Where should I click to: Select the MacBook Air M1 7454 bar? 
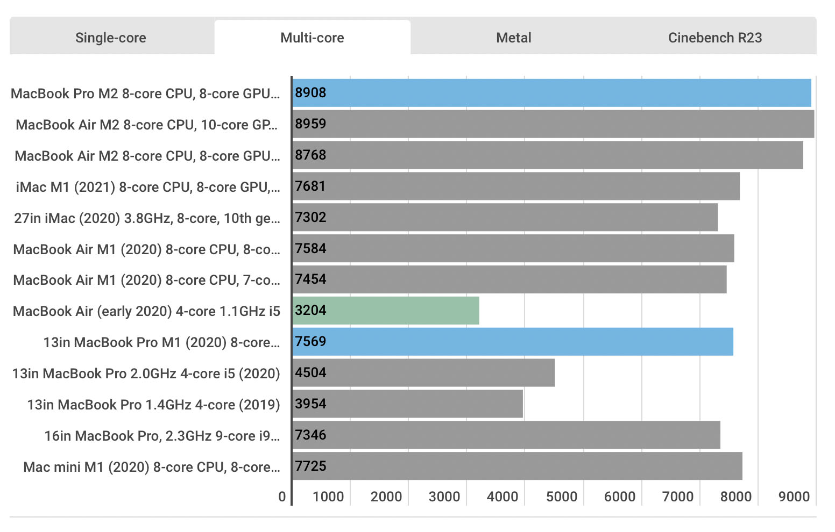click(510, 279)
